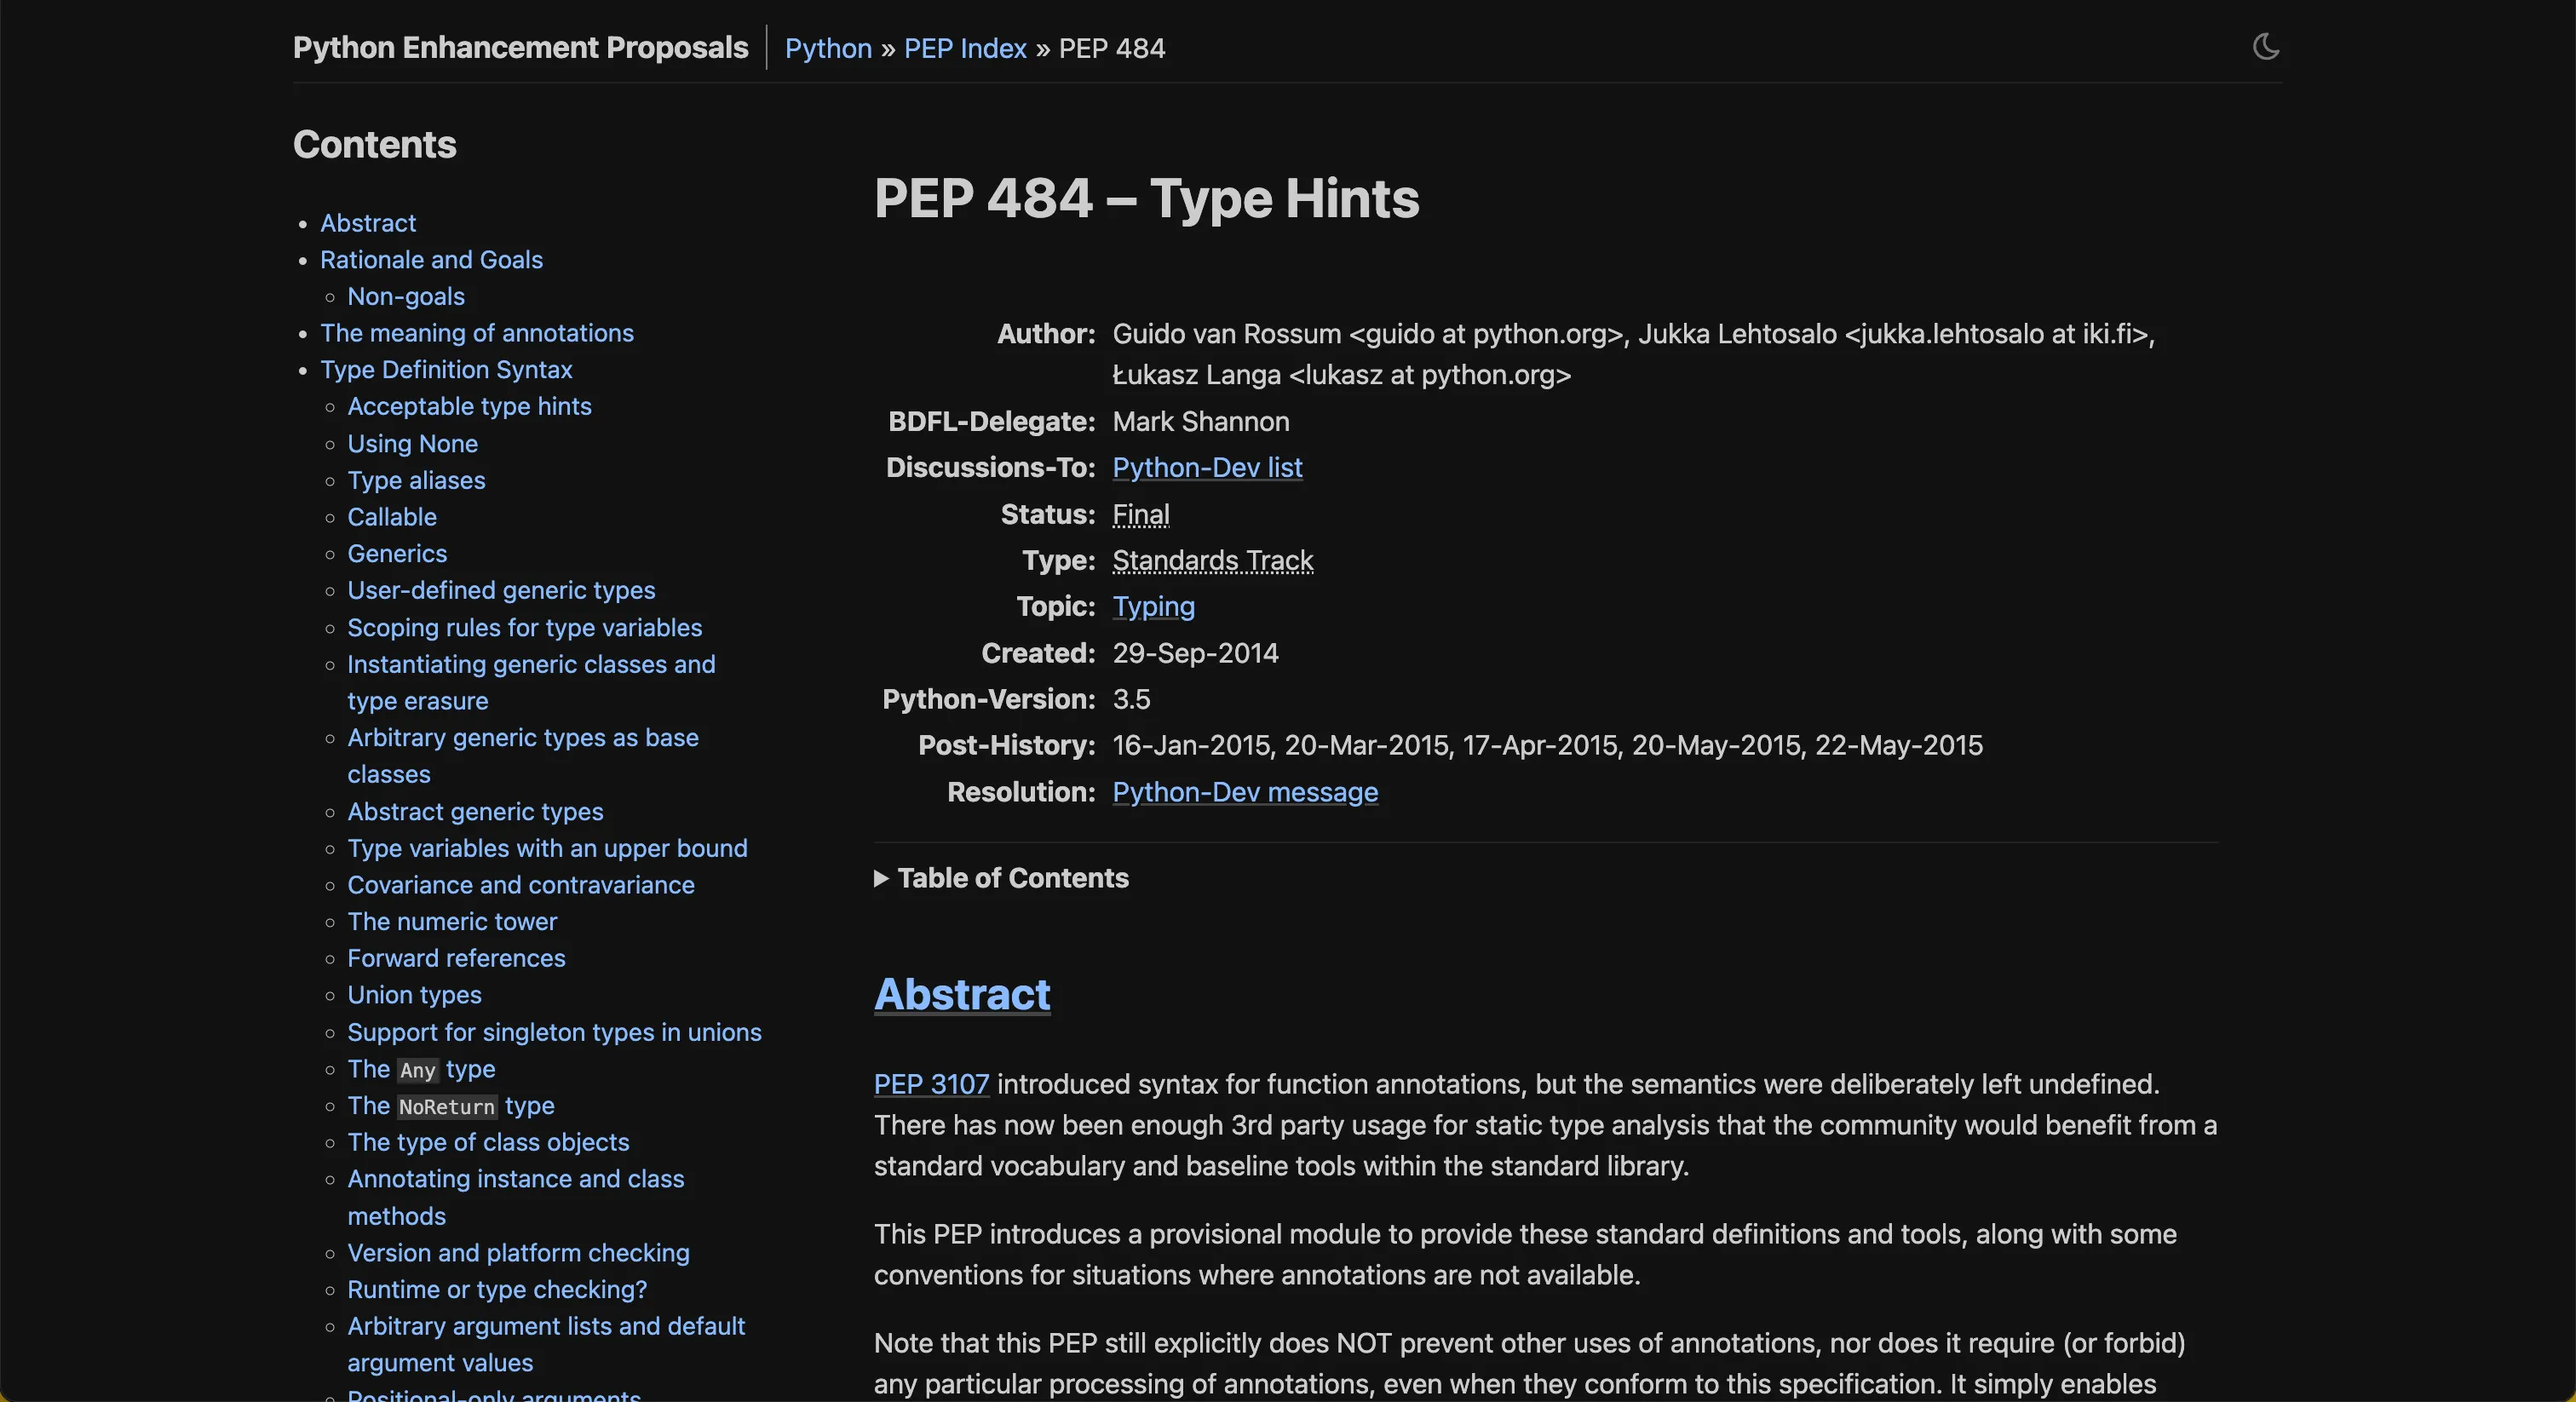Open Covariance and contravariance sidebar entry
Screen dimensions: 2576x1402
520,885
